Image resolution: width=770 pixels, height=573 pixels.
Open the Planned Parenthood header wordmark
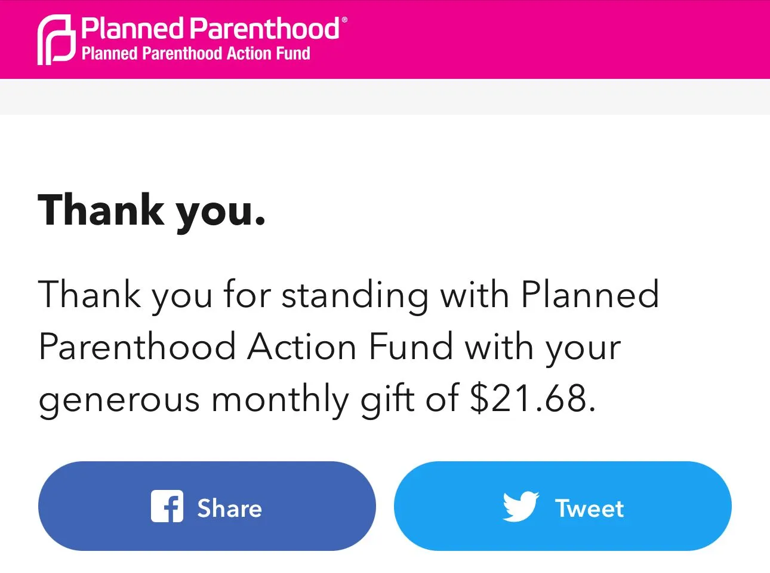[x=210, y=28]
